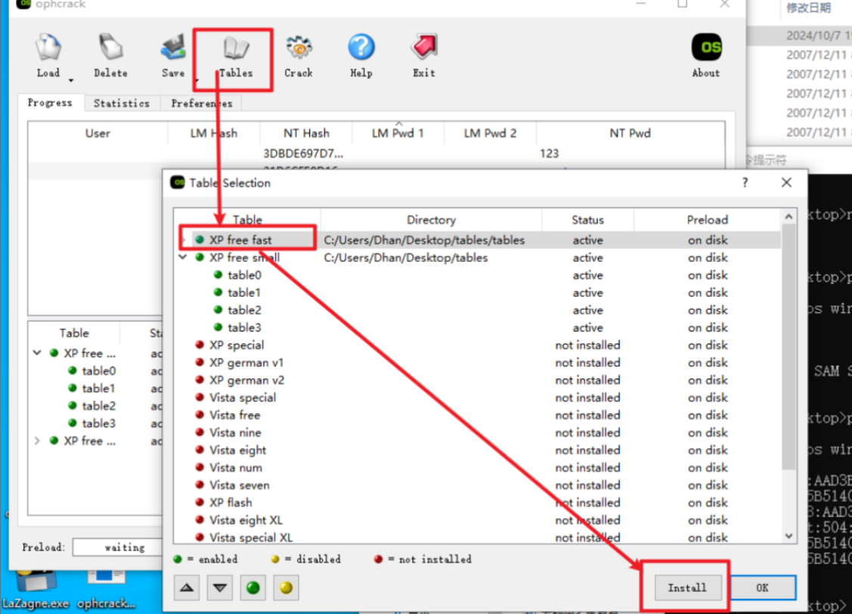Select the Vista eight row
Screen dimensions: 852x614
coord(479,450)
